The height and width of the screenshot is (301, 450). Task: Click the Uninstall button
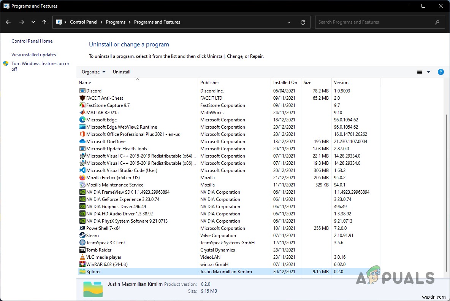pyautogui.click(x=122, y=72)
